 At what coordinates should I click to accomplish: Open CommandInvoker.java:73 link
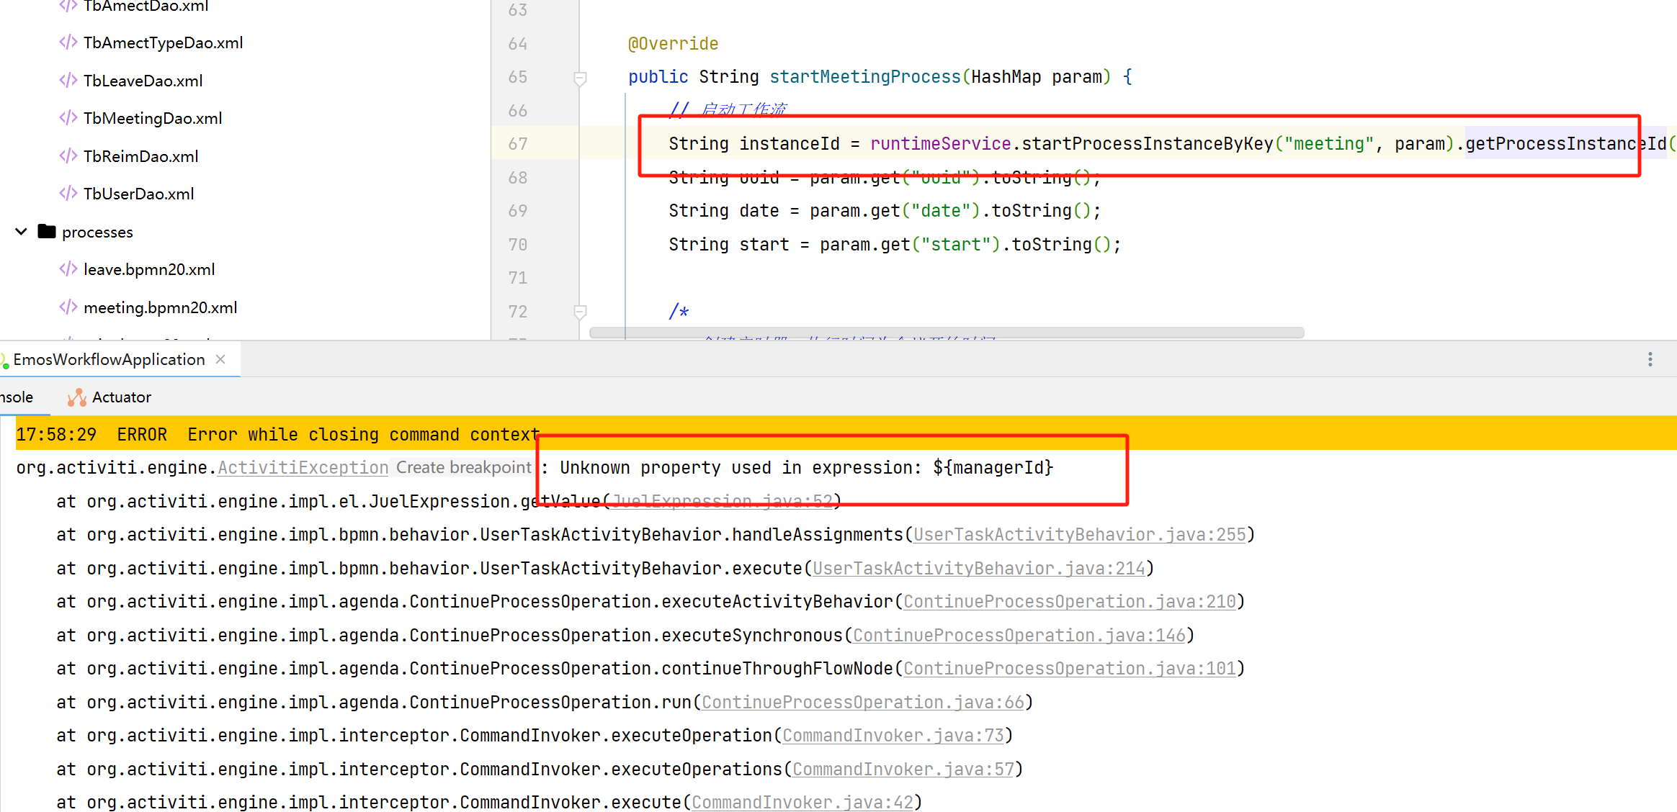point(893,736)
